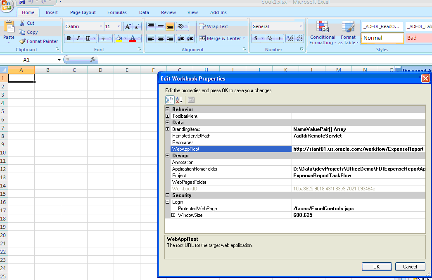Click the decrease decimal icon
This screenshot has width=432, height=280.
point(299,38)
